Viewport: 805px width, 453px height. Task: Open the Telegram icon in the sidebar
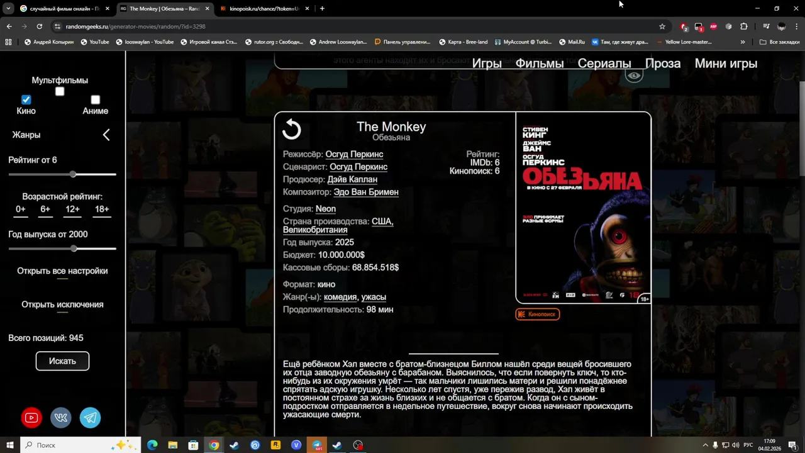(x=90, y=418)
